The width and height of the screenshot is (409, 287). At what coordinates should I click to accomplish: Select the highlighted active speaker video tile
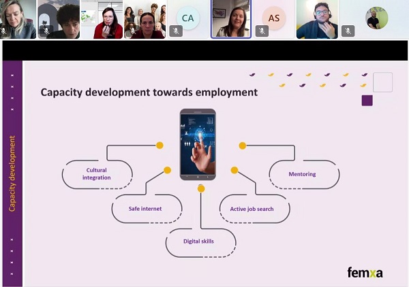click(x=231, y=19)
